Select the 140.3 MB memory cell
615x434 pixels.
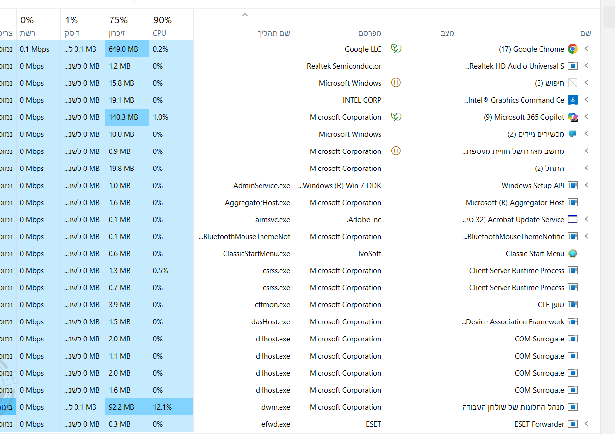pos(127,117)
